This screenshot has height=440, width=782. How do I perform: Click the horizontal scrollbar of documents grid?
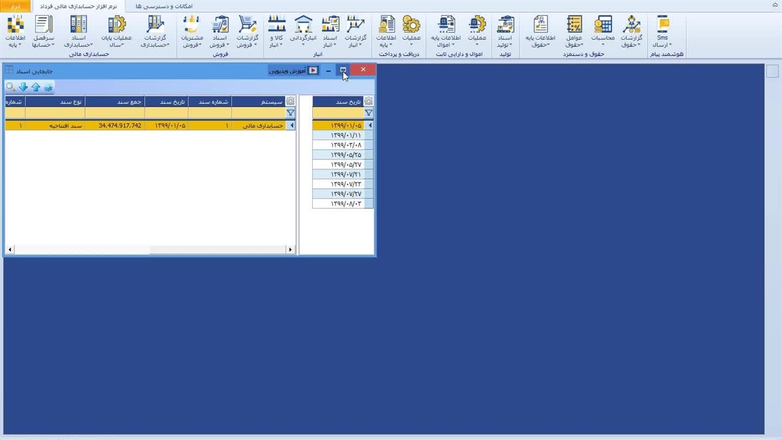click(x=150, y=249)
